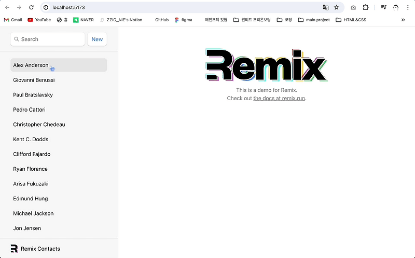415x258 pixels.
Task: Open the translate page icon
Action: click(326, 7)
